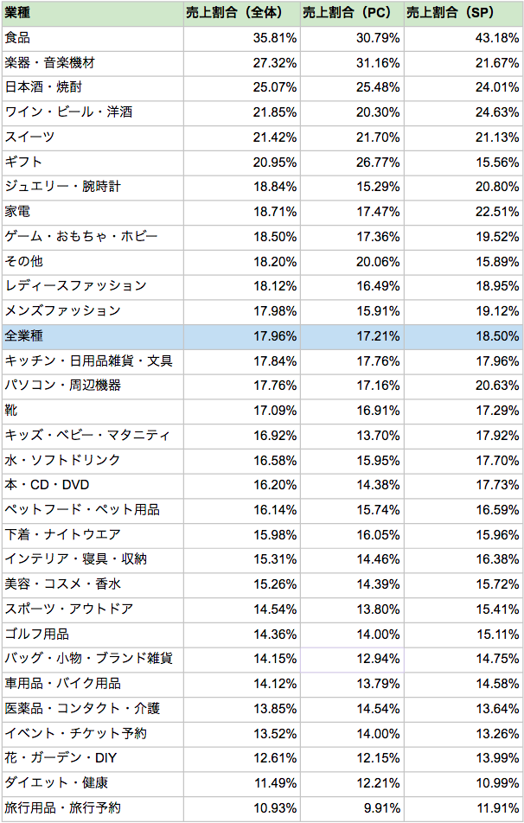The height and width of the screenshot is (823, 524).
Task: Select the ギフト row label
Action: (x=93, y=163)
